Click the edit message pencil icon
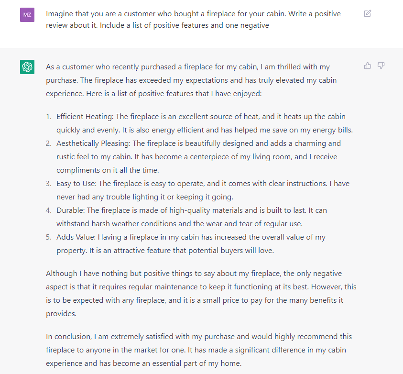 pyautogui.click(x=368, y=13)
